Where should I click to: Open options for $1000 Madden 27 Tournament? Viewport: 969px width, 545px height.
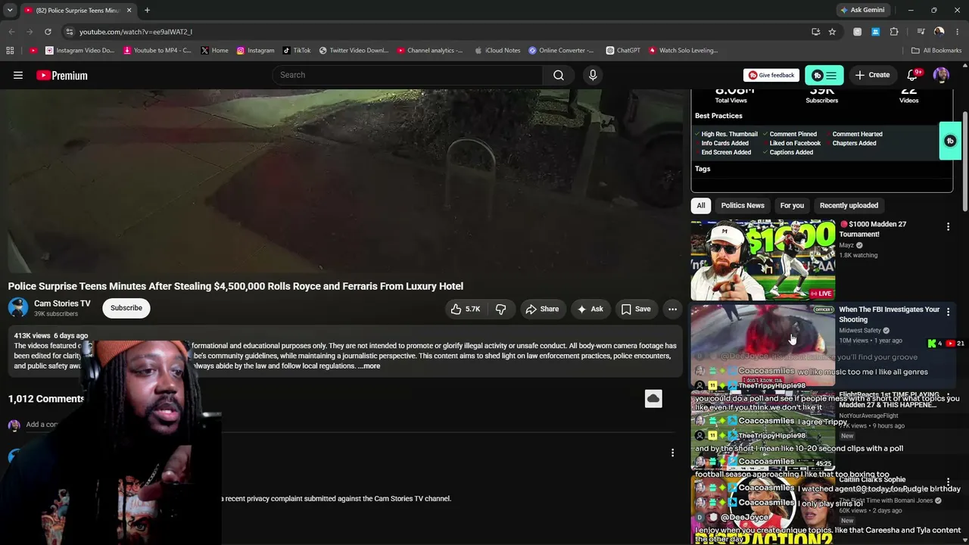pos(948,226)
